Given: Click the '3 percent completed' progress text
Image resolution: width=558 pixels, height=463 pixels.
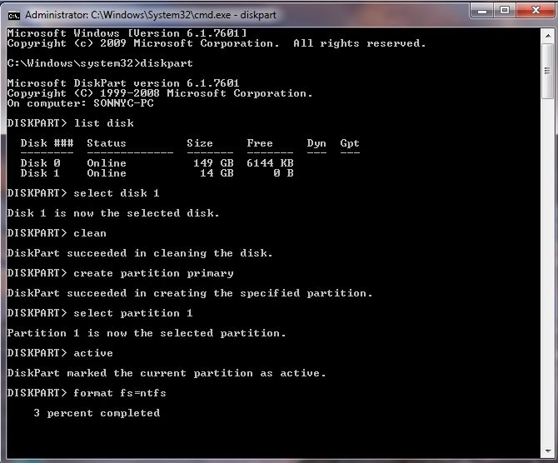Looking at the screenshot, I should tap(97, 413).
